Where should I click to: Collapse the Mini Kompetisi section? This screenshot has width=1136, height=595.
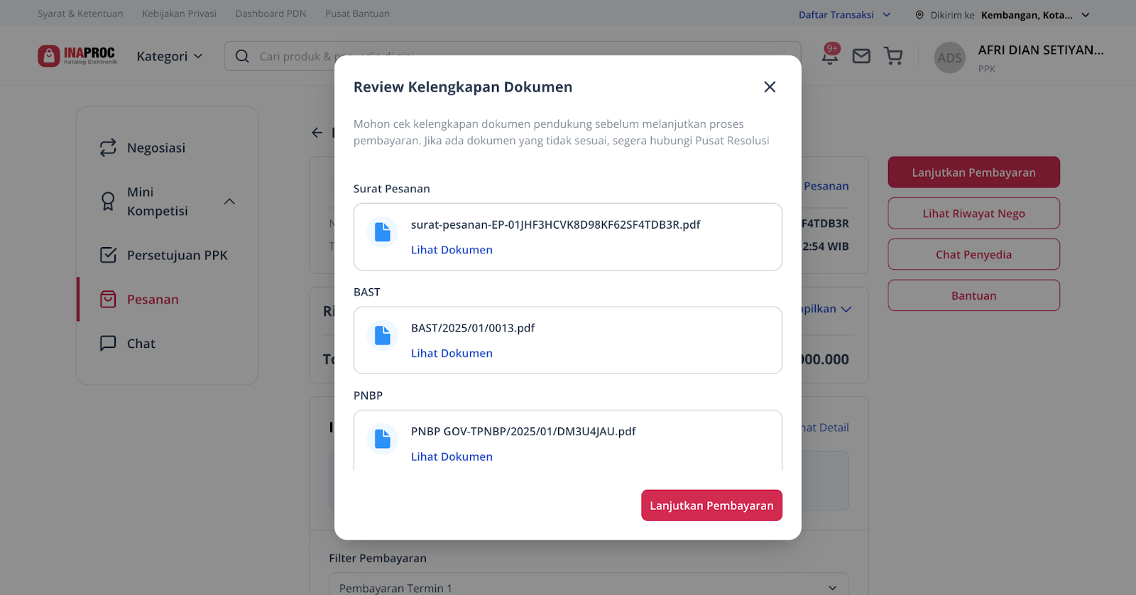[x=229, y=202]
